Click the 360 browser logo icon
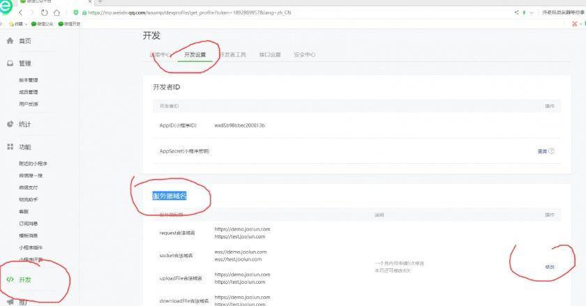 pos(6,7)
